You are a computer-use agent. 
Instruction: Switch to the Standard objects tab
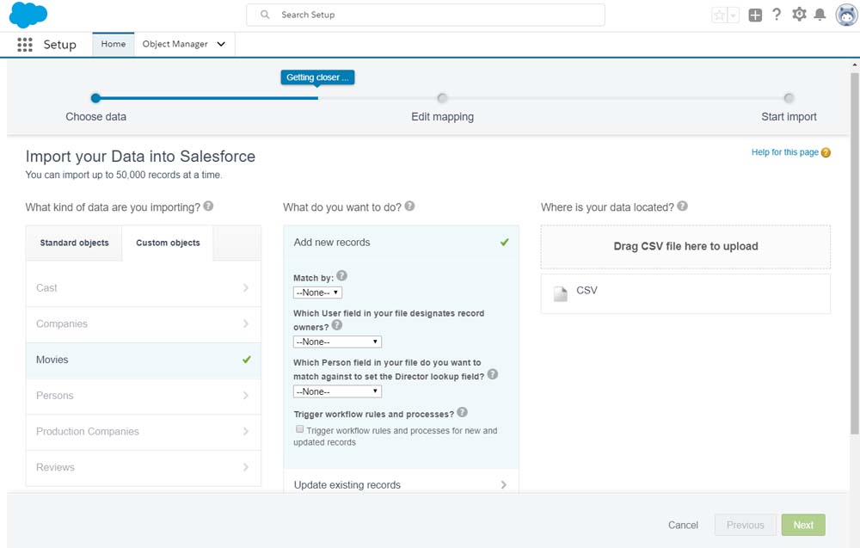[74, 243]
